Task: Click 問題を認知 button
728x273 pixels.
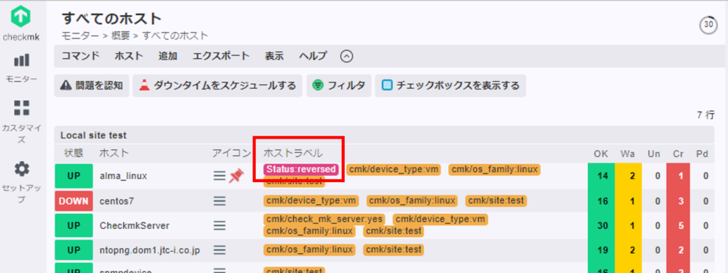Action: coord(92,86)
